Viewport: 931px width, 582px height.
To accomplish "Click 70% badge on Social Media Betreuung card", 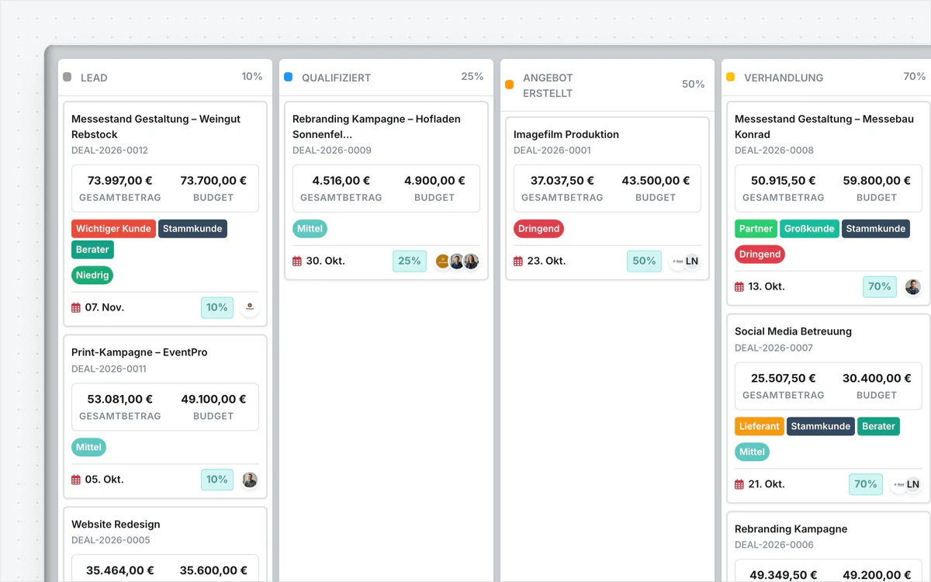I will pos(866,484).
